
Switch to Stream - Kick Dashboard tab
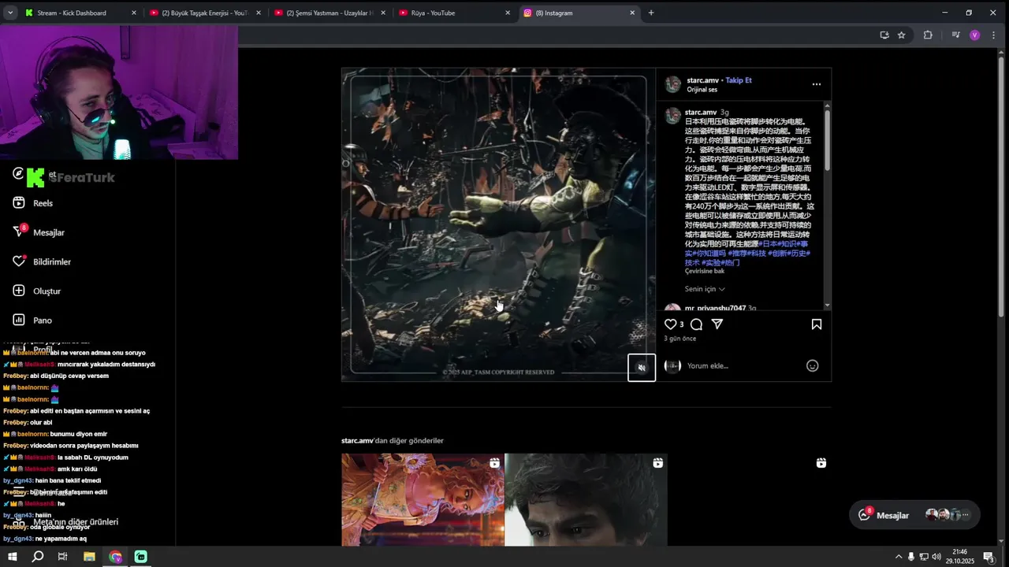coord(71,13)
